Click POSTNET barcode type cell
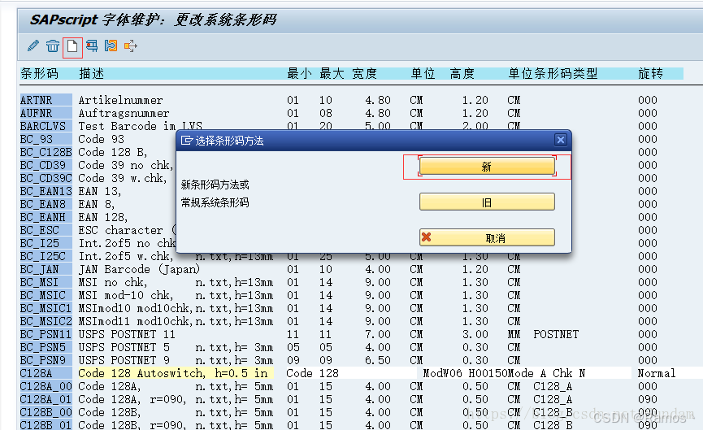 (x=556, y=333)
